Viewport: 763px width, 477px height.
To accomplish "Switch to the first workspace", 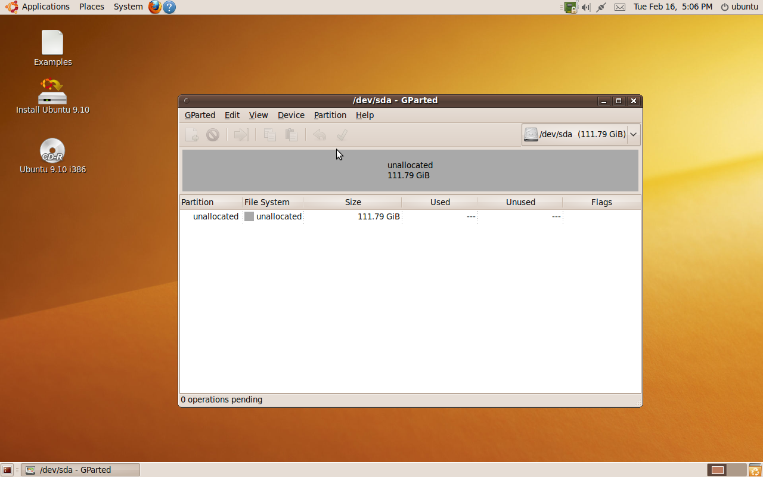I will [717, 470].
